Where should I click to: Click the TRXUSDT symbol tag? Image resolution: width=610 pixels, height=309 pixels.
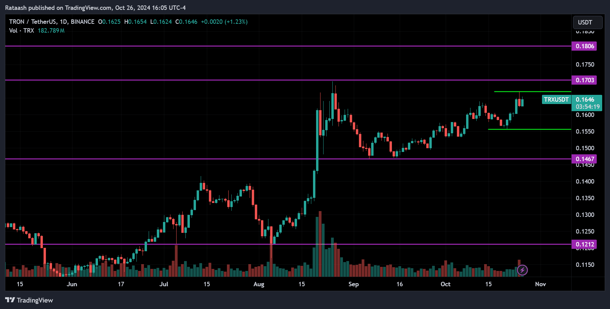(556, 100)
